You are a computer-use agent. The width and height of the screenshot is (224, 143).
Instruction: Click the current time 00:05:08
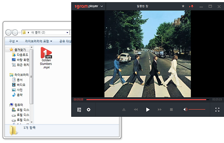click(78, 99)
